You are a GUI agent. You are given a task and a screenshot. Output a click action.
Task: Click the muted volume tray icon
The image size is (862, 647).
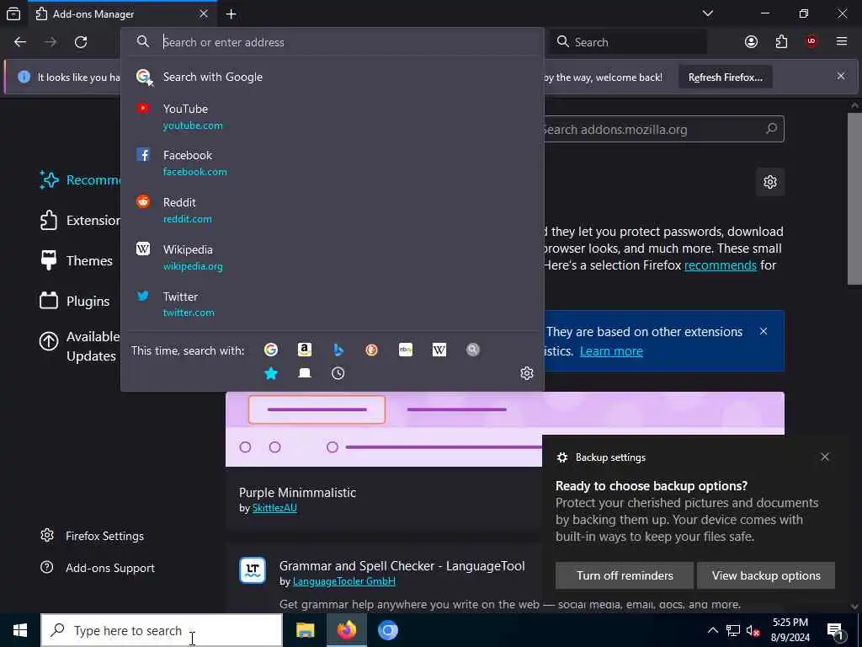click(753, 630)
